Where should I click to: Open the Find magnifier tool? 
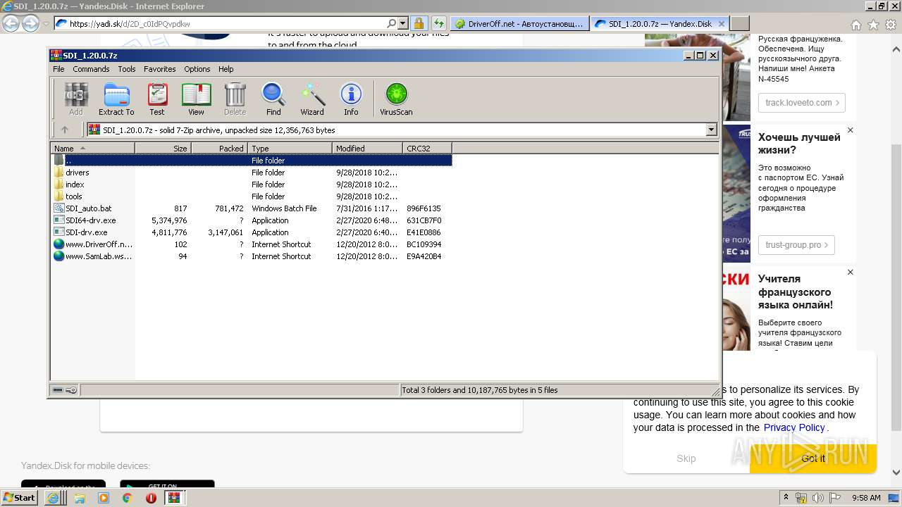(x=273, y=99)
